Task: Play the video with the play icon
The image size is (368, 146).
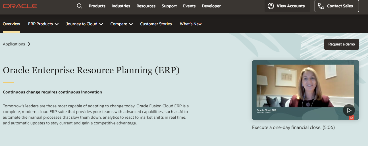Action: point(349,110)
